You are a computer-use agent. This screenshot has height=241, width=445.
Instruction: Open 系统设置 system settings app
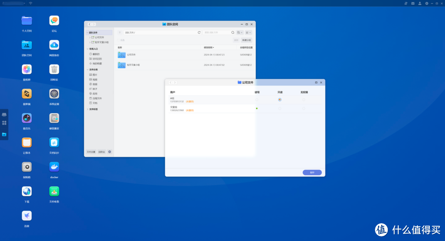(x=54, y=94)
